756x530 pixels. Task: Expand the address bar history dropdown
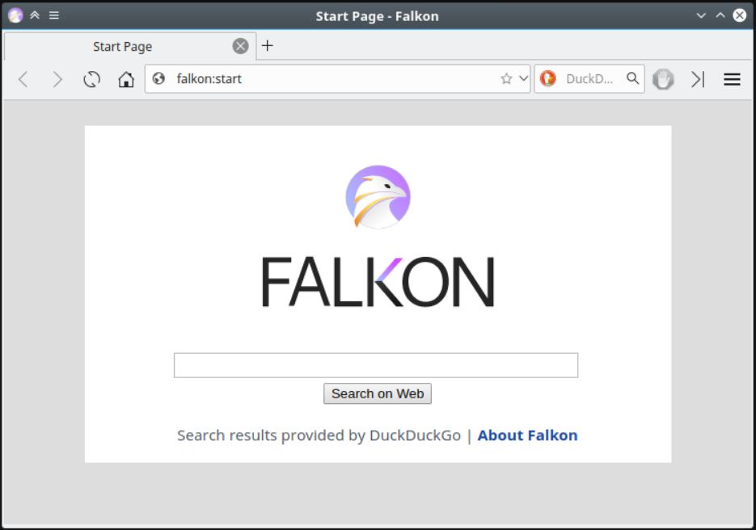523,78
